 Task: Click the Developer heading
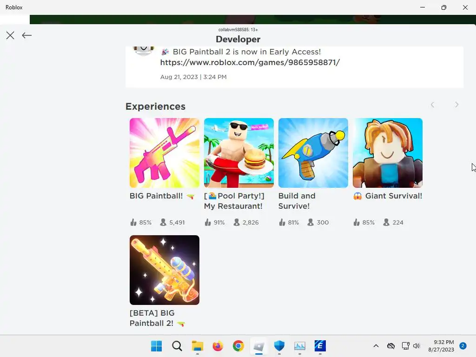point(238,39)
